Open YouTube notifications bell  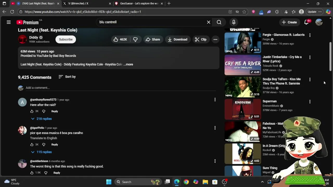306,22
